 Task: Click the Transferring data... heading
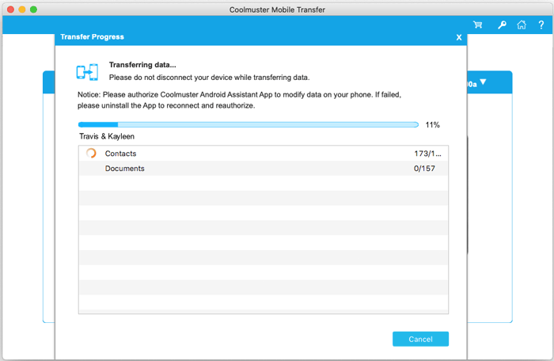point(142,65)
